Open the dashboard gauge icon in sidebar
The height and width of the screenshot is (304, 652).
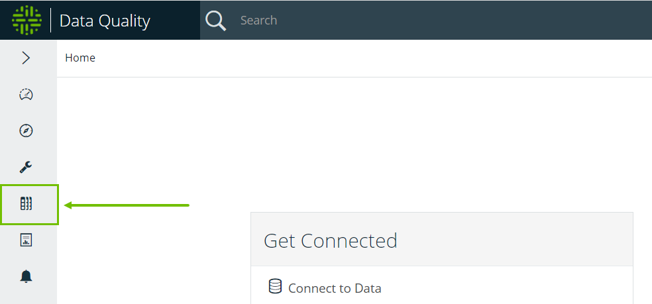[x=26, y=95]
